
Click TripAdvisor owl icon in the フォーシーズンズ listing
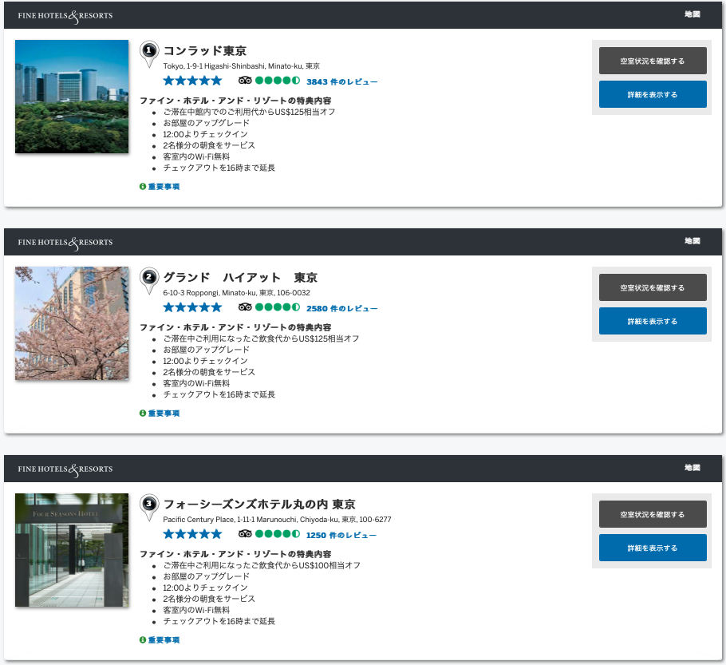(x=245, y=534)
